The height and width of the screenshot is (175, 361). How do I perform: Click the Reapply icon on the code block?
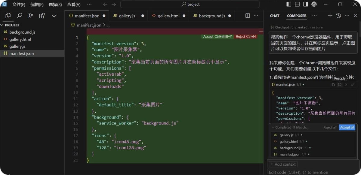[x=340, y=85]
